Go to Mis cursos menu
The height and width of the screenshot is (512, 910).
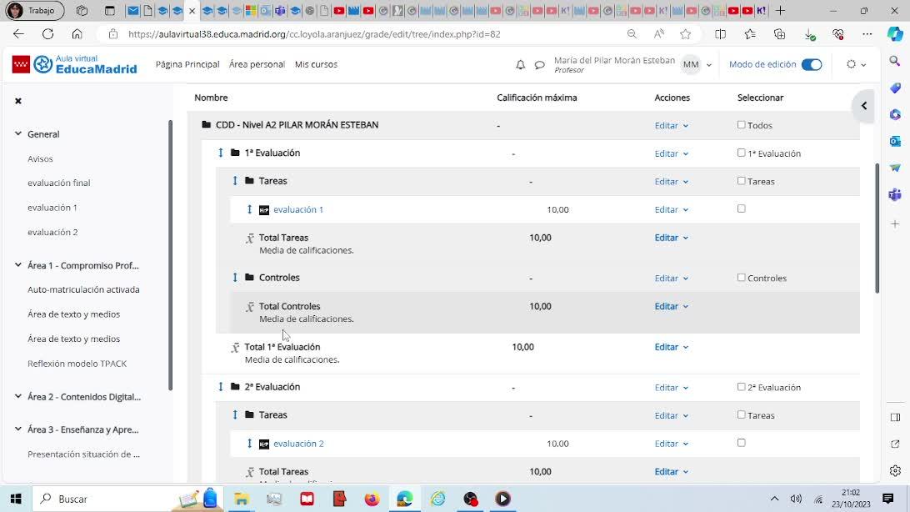(316, 64)
